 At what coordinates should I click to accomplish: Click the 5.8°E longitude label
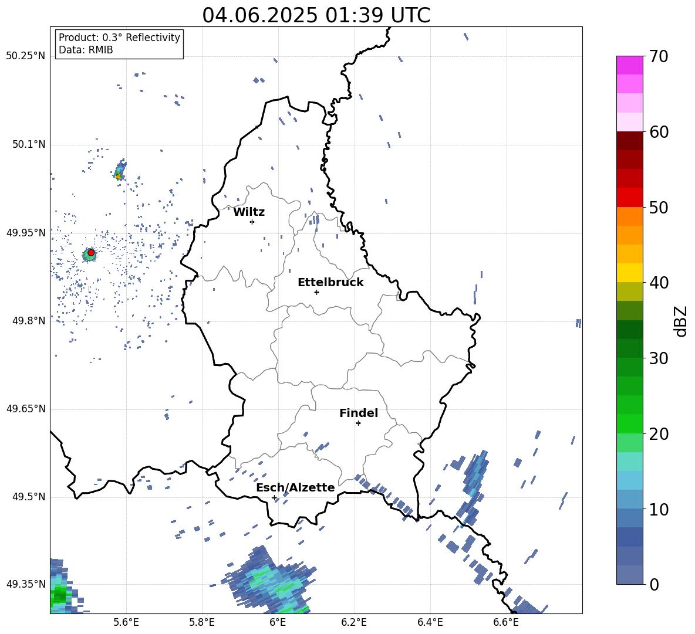click(202, 622)
